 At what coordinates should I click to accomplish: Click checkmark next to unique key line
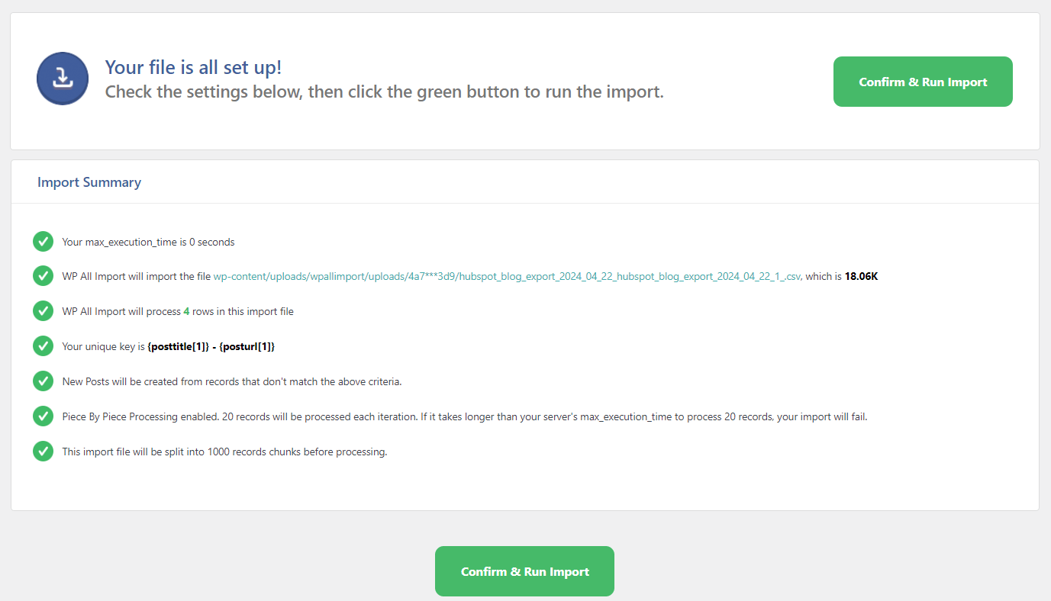(43, 346)
